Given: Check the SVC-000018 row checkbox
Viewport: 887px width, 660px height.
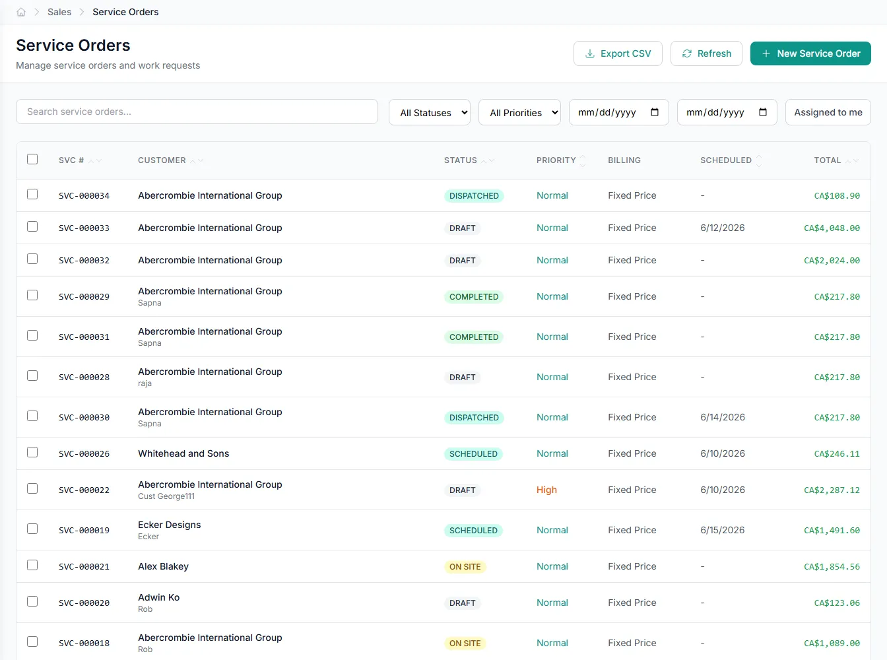Looking at the screenshot, I should pyautogui.click(x=32, y=642).
